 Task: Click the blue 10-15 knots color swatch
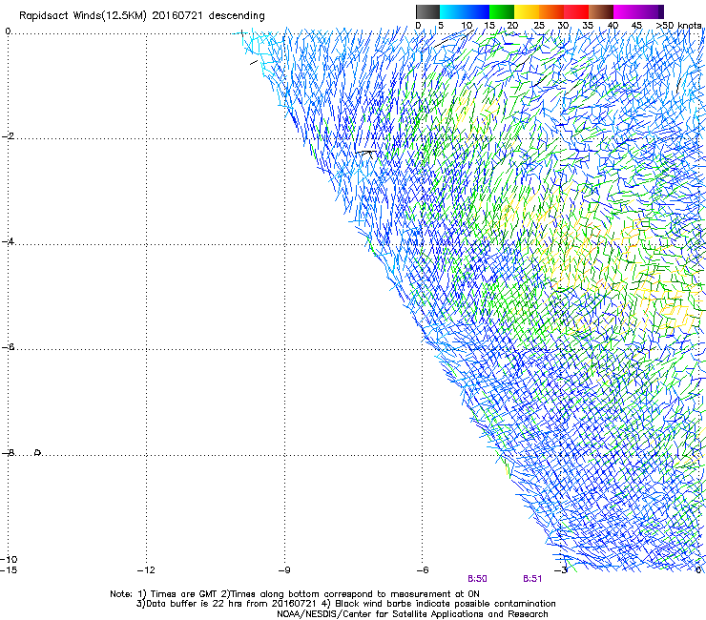476,11
